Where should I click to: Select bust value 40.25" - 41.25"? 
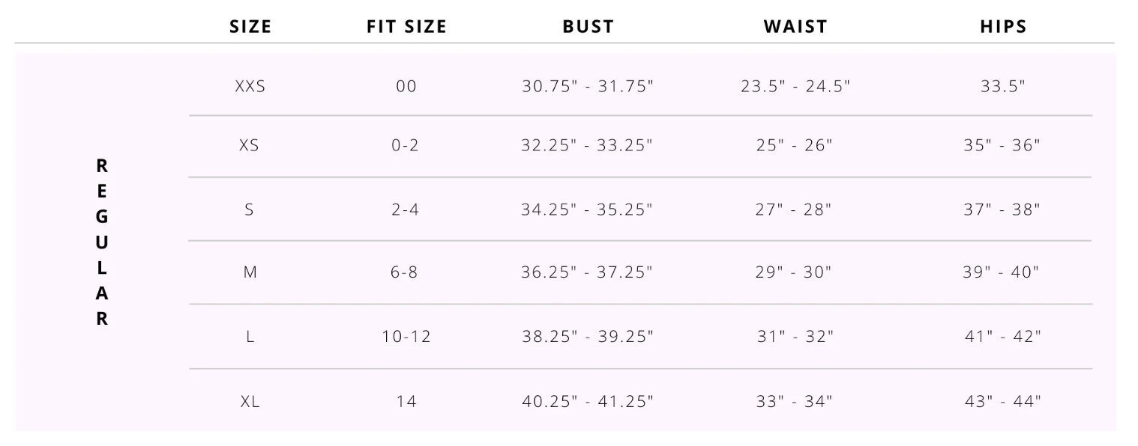coord(588,402)
